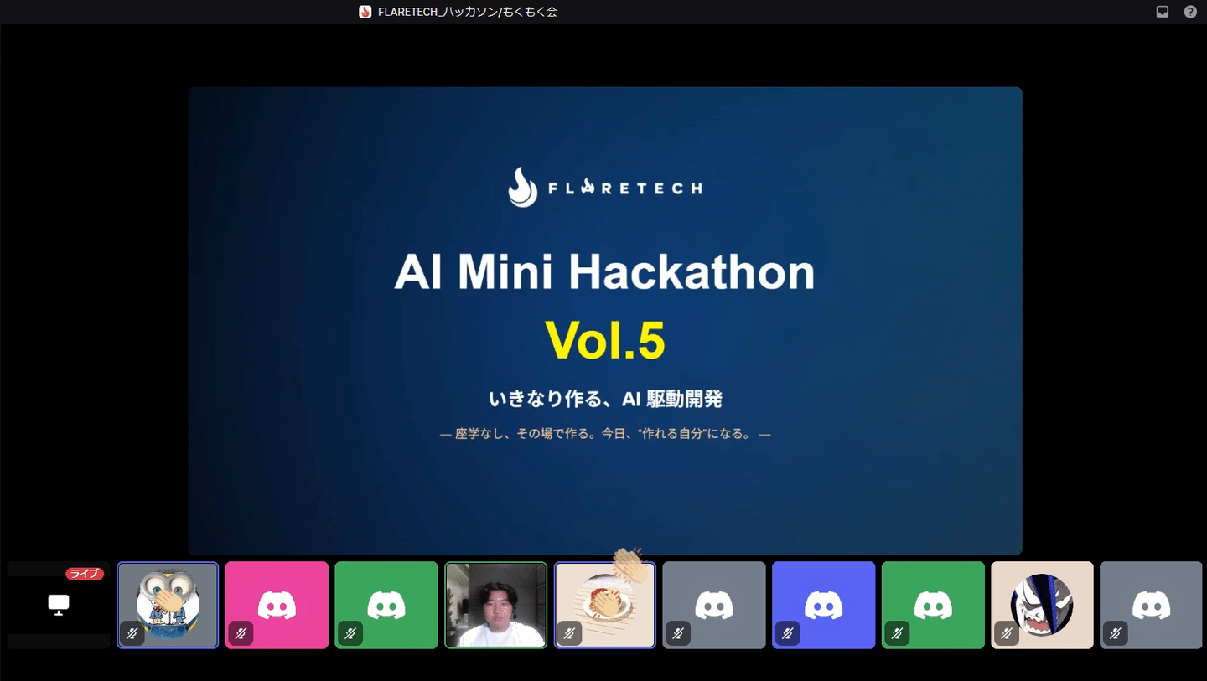
Task: Click the FLARETECH logo on the shared slide
Action: pyautogui.click(x=605, y=187)
